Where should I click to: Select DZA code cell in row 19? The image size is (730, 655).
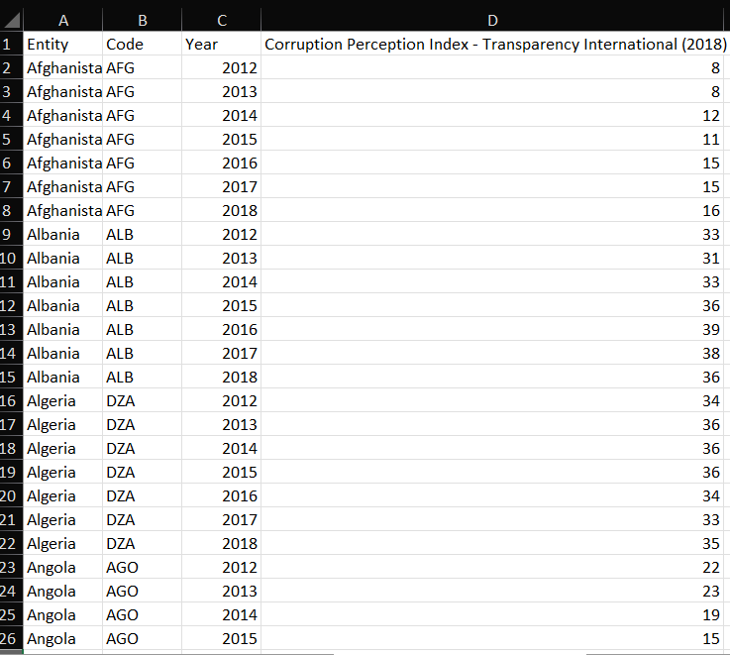pos(142,472)
